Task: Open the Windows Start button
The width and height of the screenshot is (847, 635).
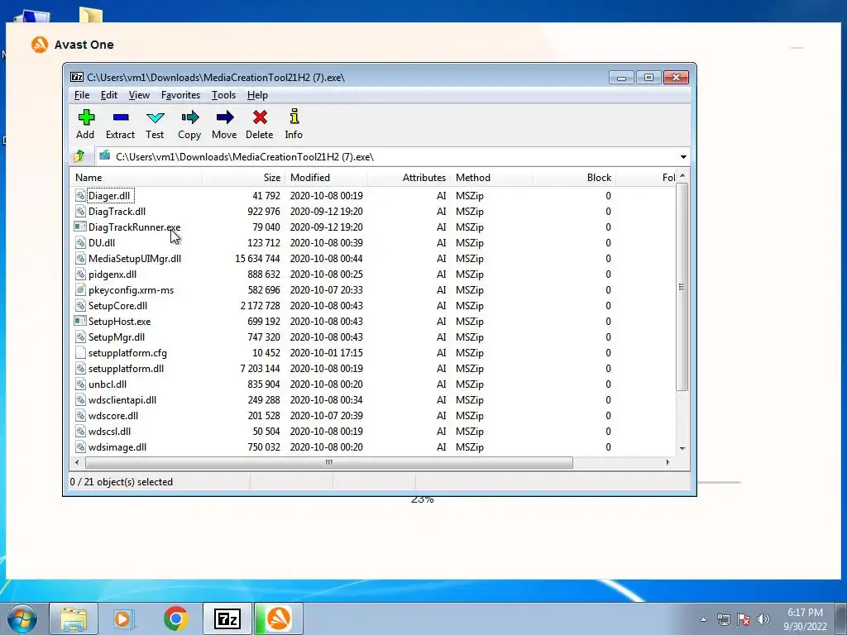Action: (22, 618)
